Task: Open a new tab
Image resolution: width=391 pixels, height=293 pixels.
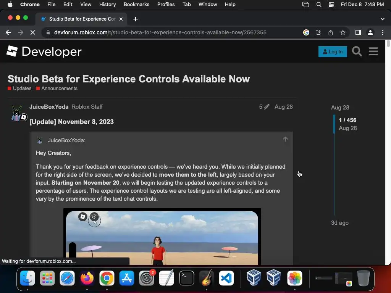Action: click(136, 19)
